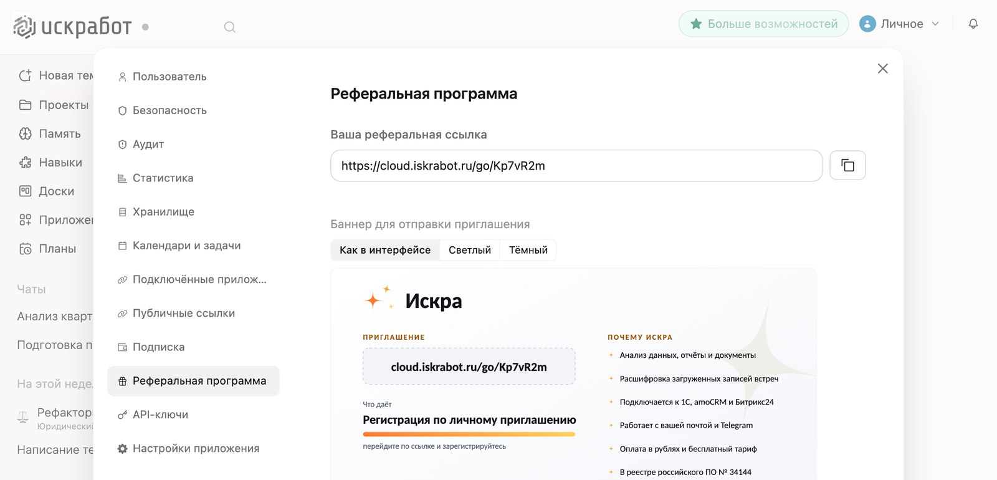Open the Анализ кварт… chat

pos(55,316)
